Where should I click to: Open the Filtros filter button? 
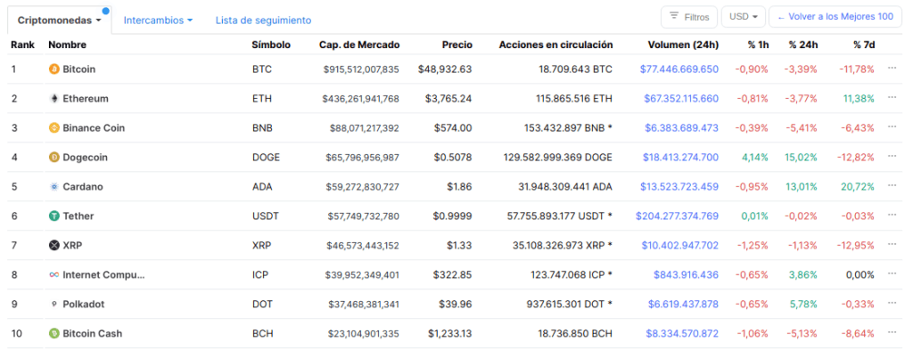pyautogui.click(x=689, y=17)
